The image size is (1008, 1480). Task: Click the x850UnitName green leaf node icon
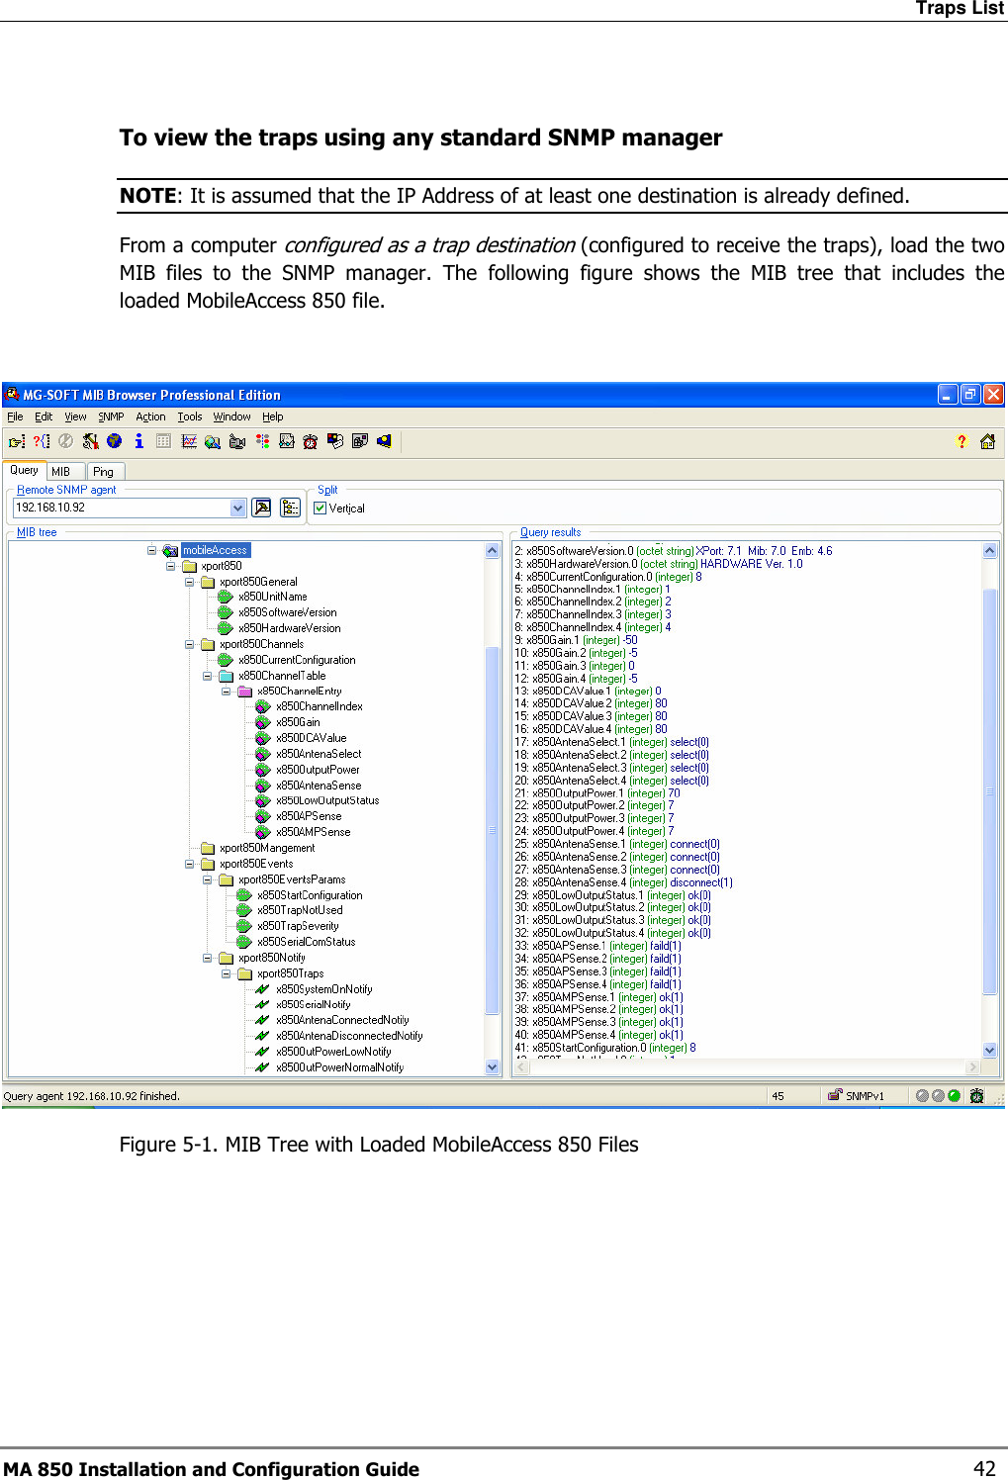pos(226,597)
